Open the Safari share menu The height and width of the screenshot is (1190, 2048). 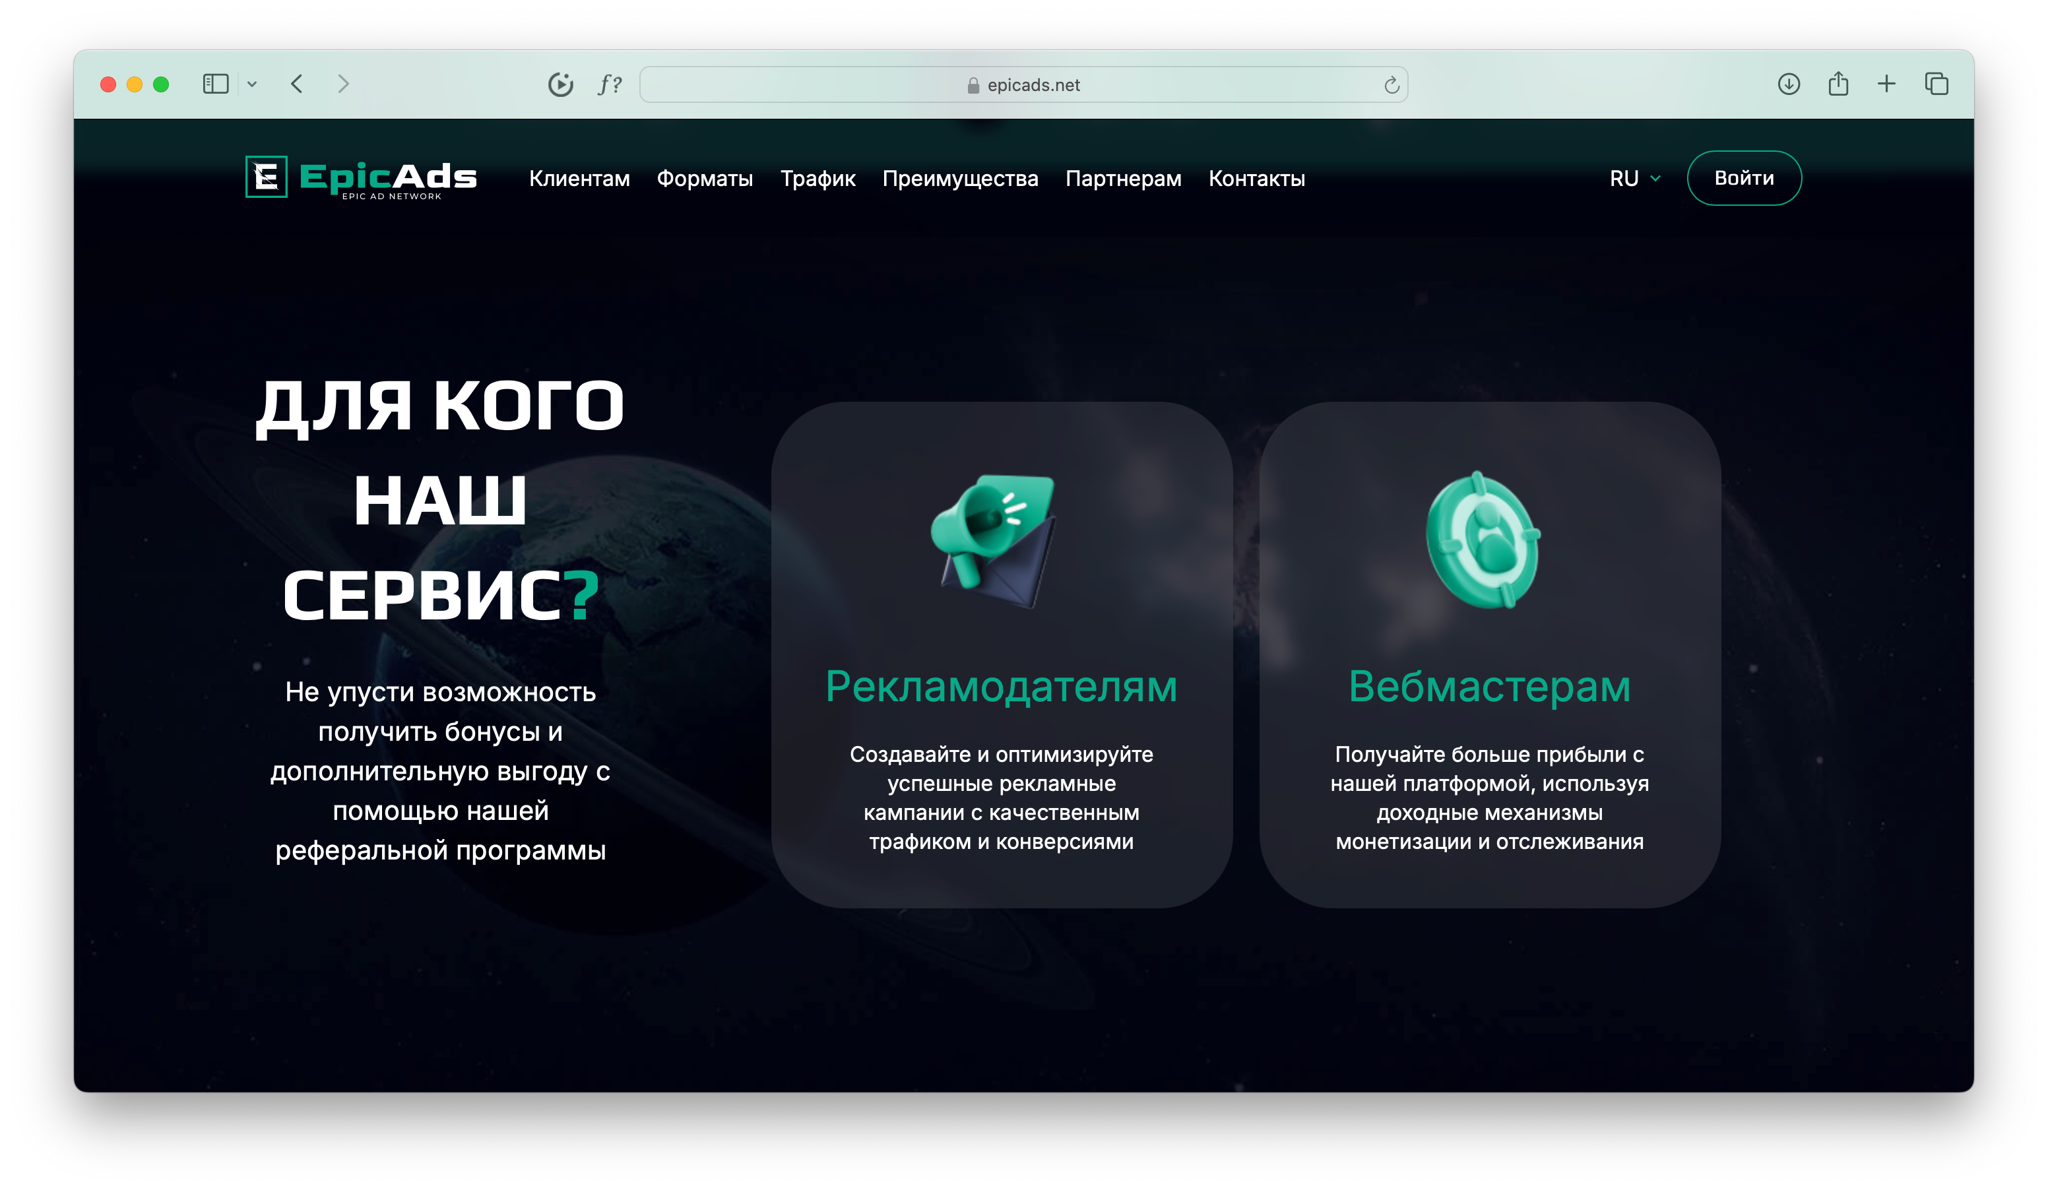(1838, 84)
